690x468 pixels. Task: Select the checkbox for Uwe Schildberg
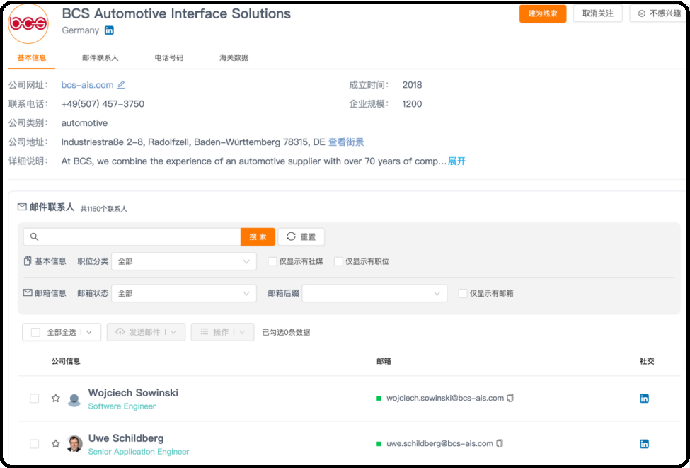point(35,444)
